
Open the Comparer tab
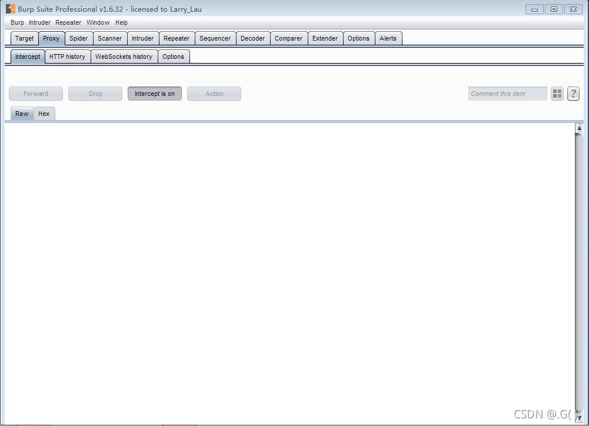[x=288, y=38]
